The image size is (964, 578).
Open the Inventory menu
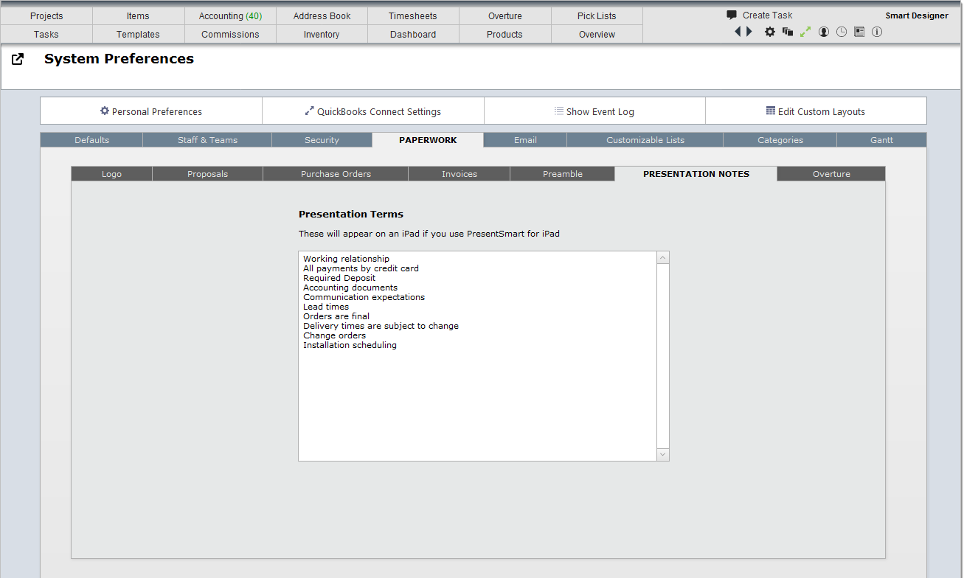(322, 34)
